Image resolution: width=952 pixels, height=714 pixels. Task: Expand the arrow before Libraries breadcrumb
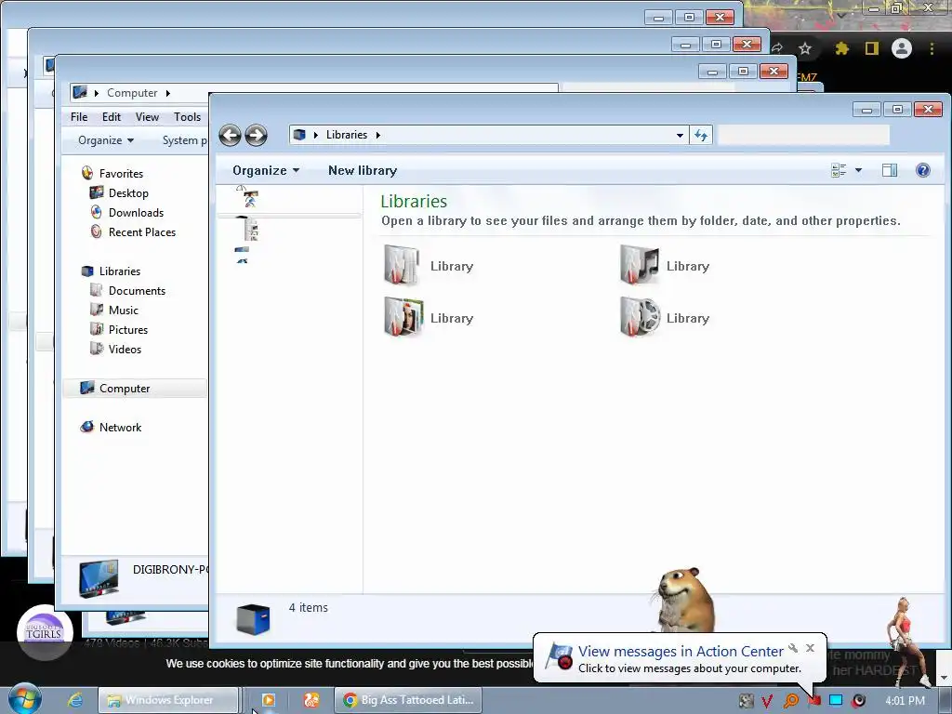tap(316, 135)
